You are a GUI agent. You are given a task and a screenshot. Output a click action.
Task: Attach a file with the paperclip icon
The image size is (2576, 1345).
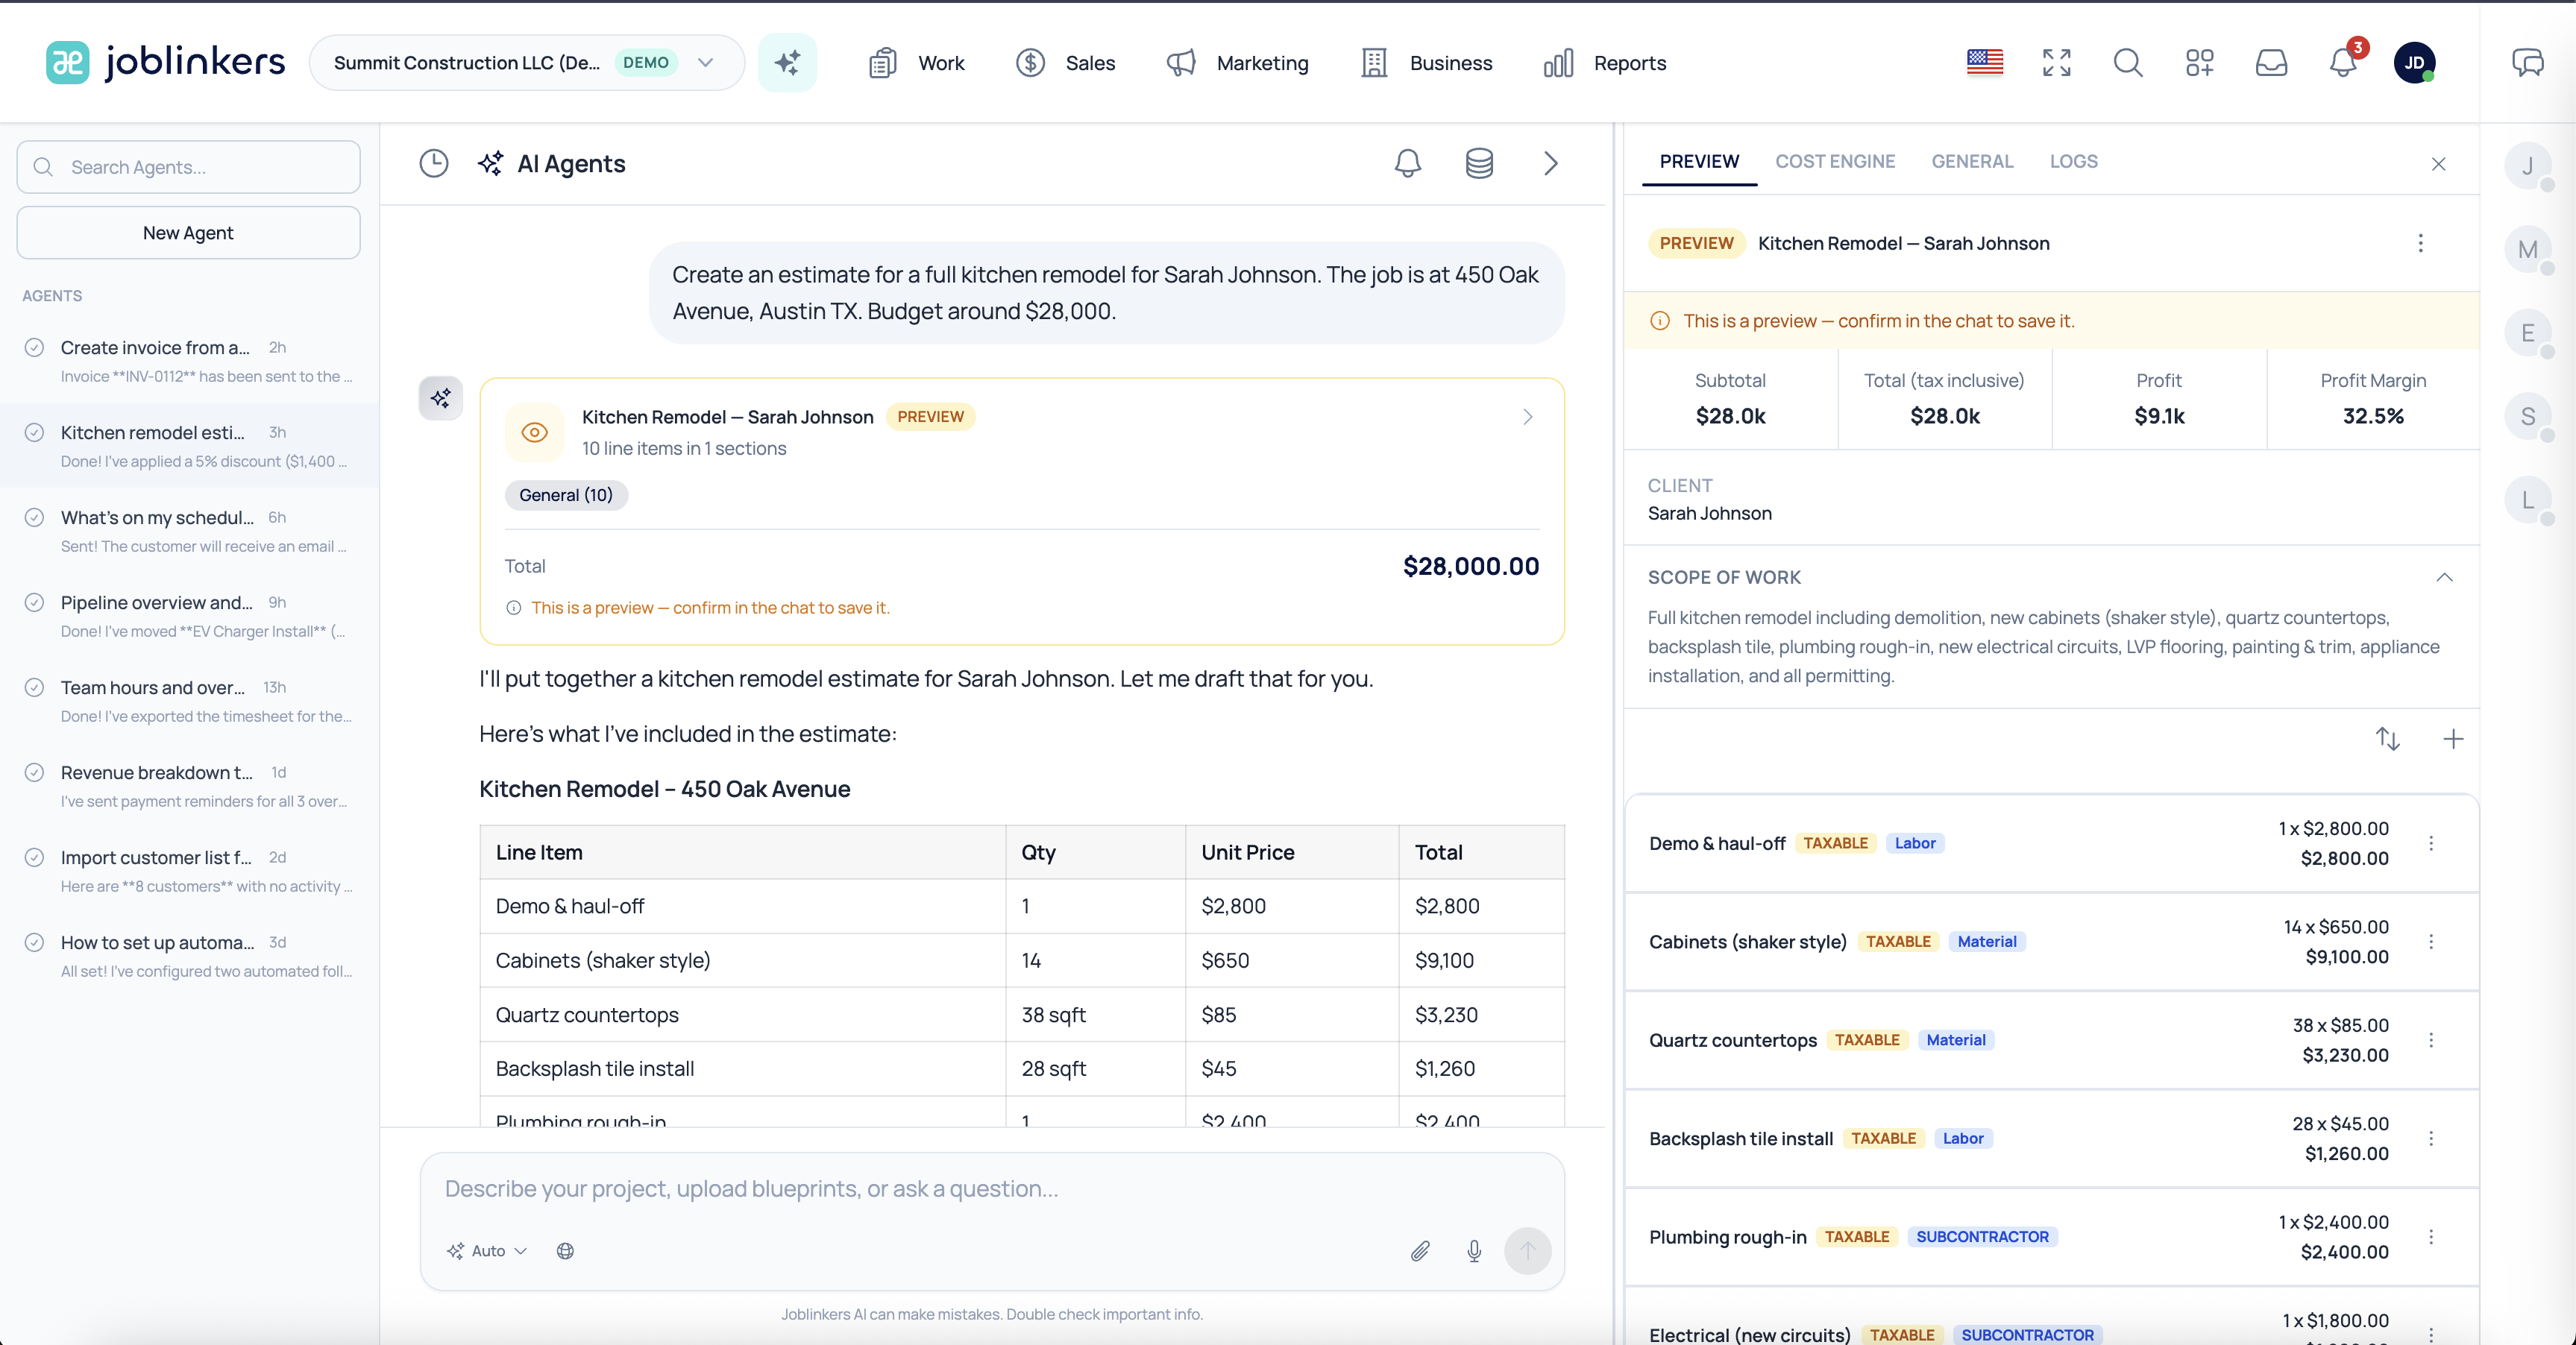coord(1420,1250)
